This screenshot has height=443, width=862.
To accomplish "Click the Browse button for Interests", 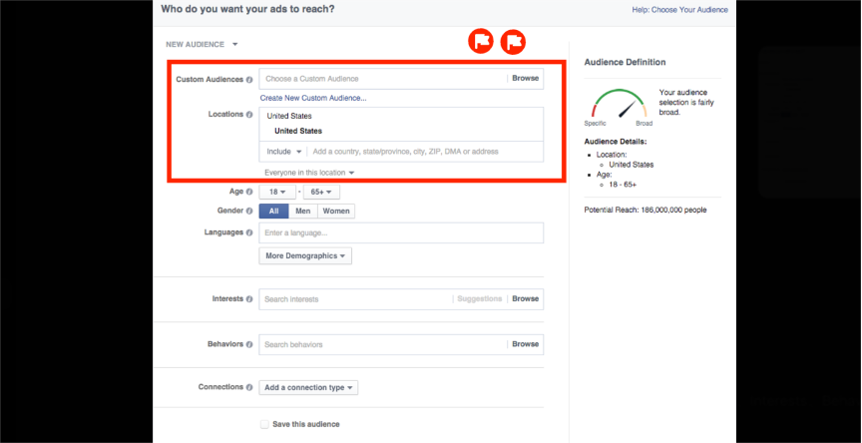I will click(x=525, y=298).
